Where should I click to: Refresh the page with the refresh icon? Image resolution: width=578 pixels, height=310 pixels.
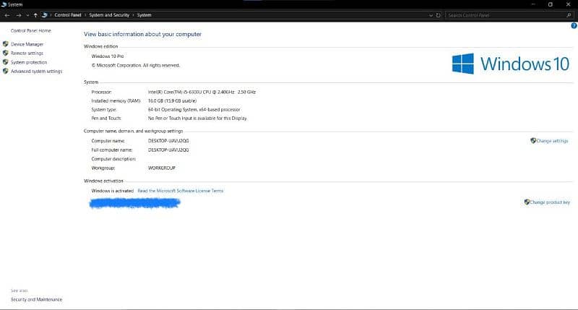[439, 14]
